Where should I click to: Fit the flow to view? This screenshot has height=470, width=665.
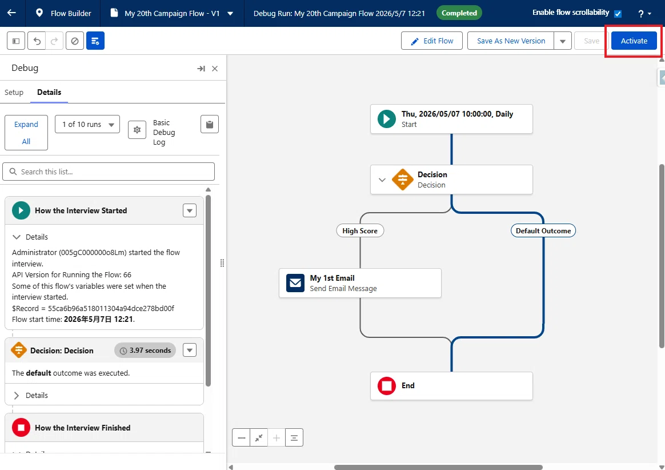pos(259,438)
